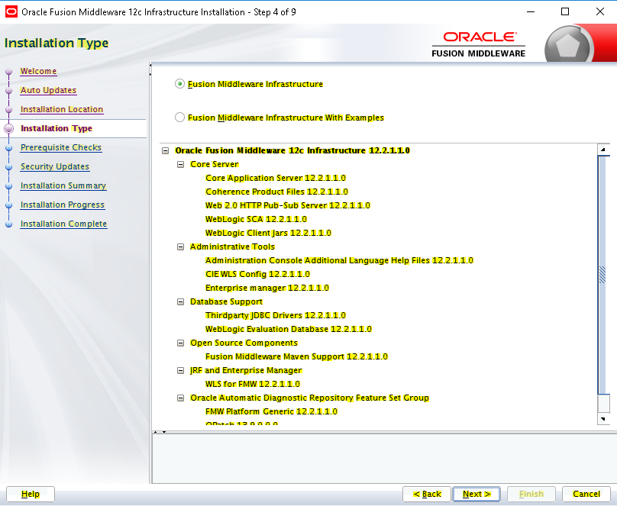Click the Security Updates step bullet icon
This screenshot has width=617, height=506.
coord(8,166)
